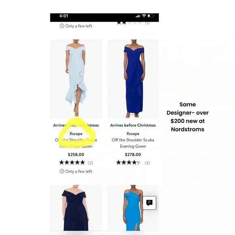
Task: Tap the 4:01 time in status bar
Action: click(x=64, y=16)
